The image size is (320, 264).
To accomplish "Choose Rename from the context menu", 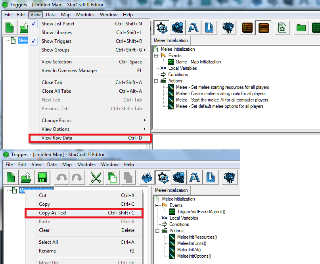I will pyautogui.click(x=84, y=251).
